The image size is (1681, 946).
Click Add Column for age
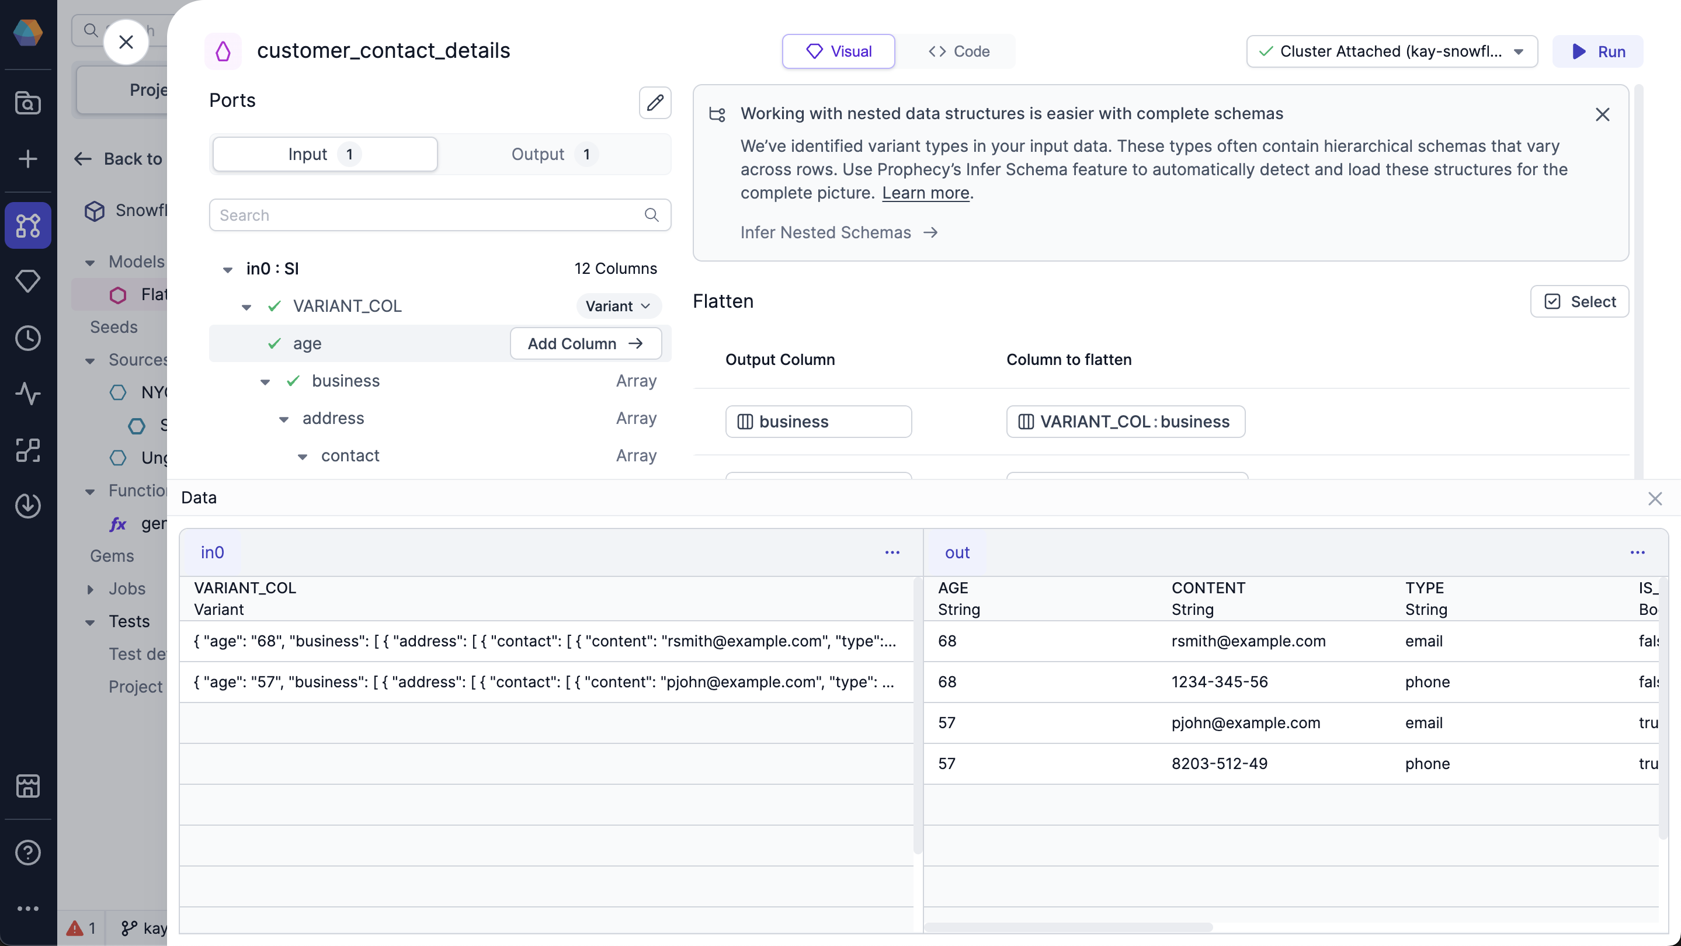(585, 343)
